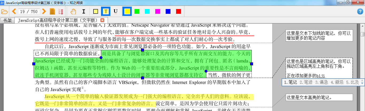Pick the red highlight color
Image resolution: width=365 pixels, height=111 pixels.
click(x=178, y=11)
